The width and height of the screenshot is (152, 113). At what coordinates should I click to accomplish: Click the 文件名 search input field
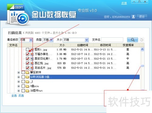[x=112, y=40]
